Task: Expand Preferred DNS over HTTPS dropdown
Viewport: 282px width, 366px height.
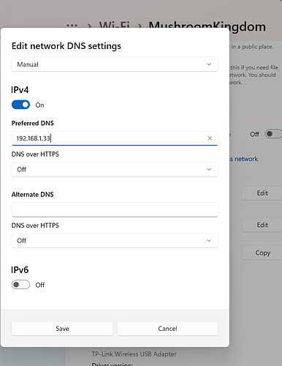Action: pyautogui.click(x=115, y=169)
